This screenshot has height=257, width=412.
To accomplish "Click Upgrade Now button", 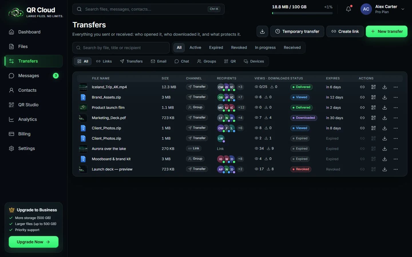I will pos(33,242).
